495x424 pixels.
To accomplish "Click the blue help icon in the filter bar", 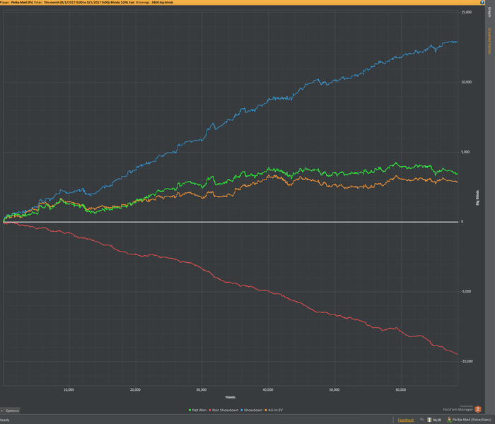I will (482, 2).
